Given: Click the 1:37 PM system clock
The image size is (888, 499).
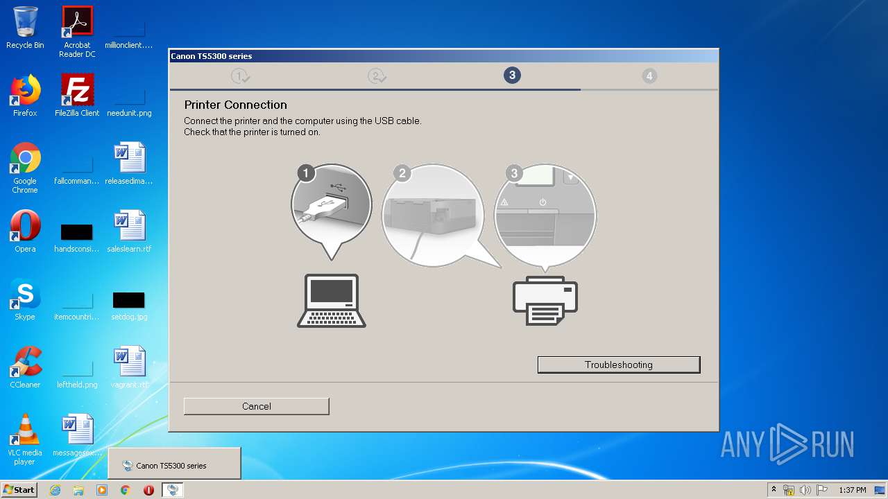Looking at the screenshot, I should [x=852, y=490].
